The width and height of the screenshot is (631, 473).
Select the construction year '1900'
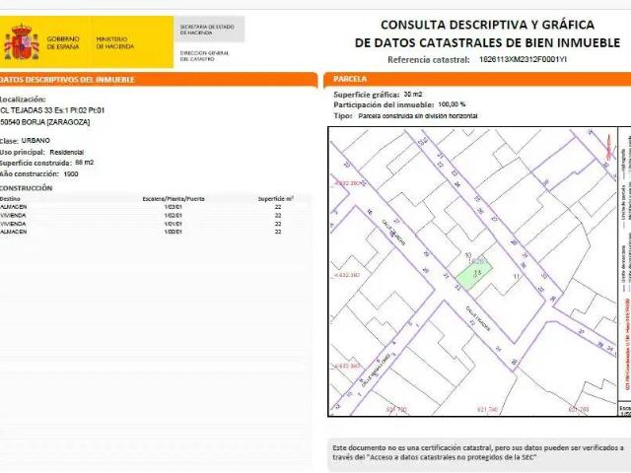tap(71, 174)
